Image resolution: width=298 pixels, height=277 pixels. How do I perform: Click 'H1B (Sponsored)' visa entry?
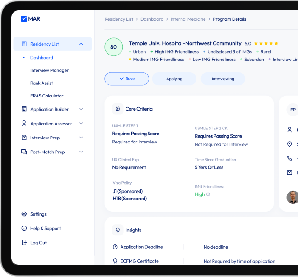[x=130, y=199]
